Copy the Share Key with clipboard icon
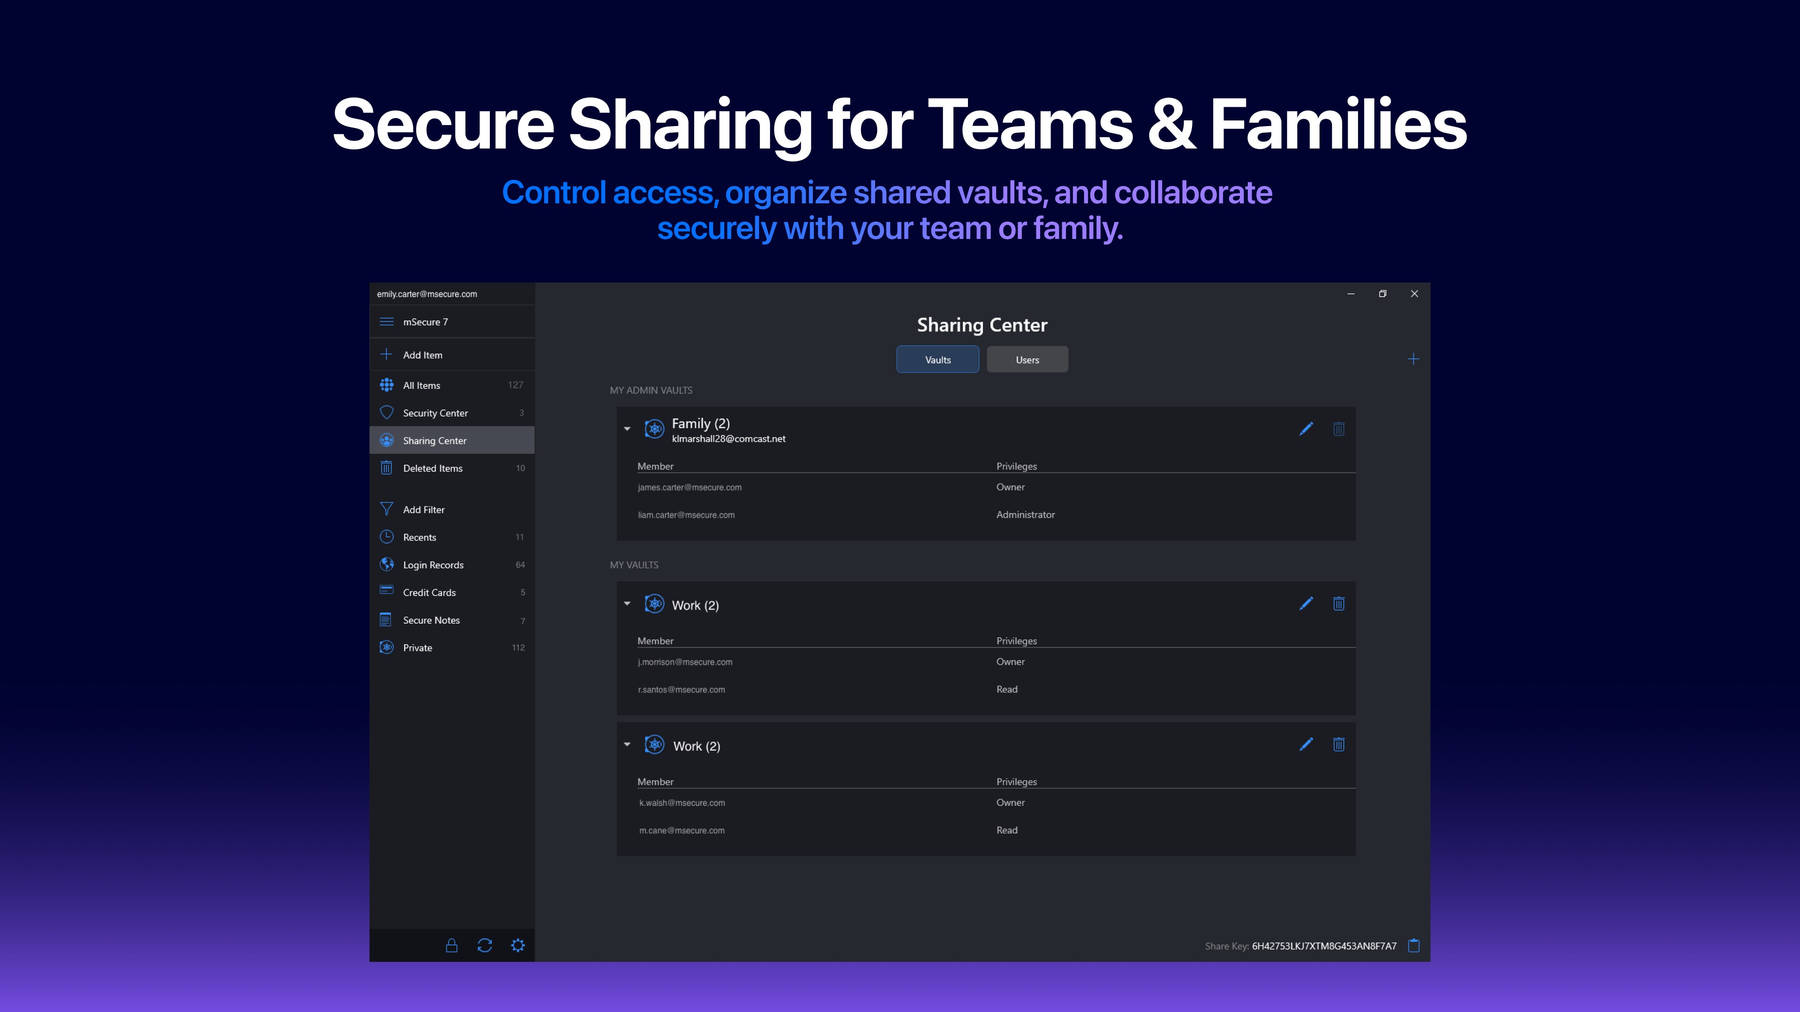Image resolution: width=1800 pixels, height=1012 pixels. click(x=1414, y=945)
